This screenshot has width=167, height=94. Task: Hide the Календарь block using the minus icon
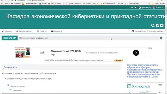159,85
